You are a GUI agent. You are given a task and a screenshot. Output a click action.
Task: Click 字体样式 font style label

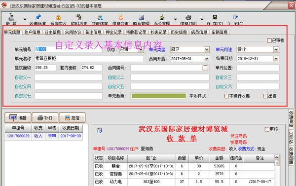[197, 96]
